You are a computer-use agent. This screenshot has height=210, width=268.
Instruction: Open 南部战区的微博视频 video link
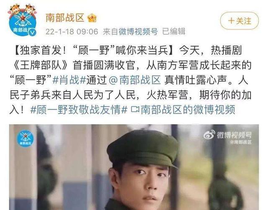188,110
